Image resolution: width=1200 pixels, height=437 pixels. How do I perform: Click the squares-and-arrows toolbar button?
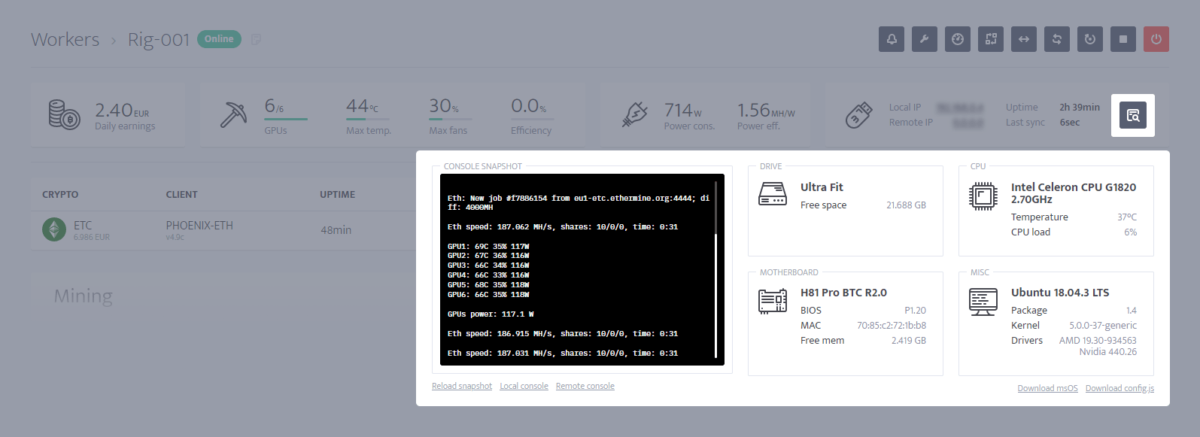click(991, 39)
